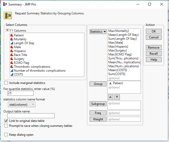Image resolution: width=169 pixels, height=142 pixels.
Task: Click Help button
Action: point(154,60)
